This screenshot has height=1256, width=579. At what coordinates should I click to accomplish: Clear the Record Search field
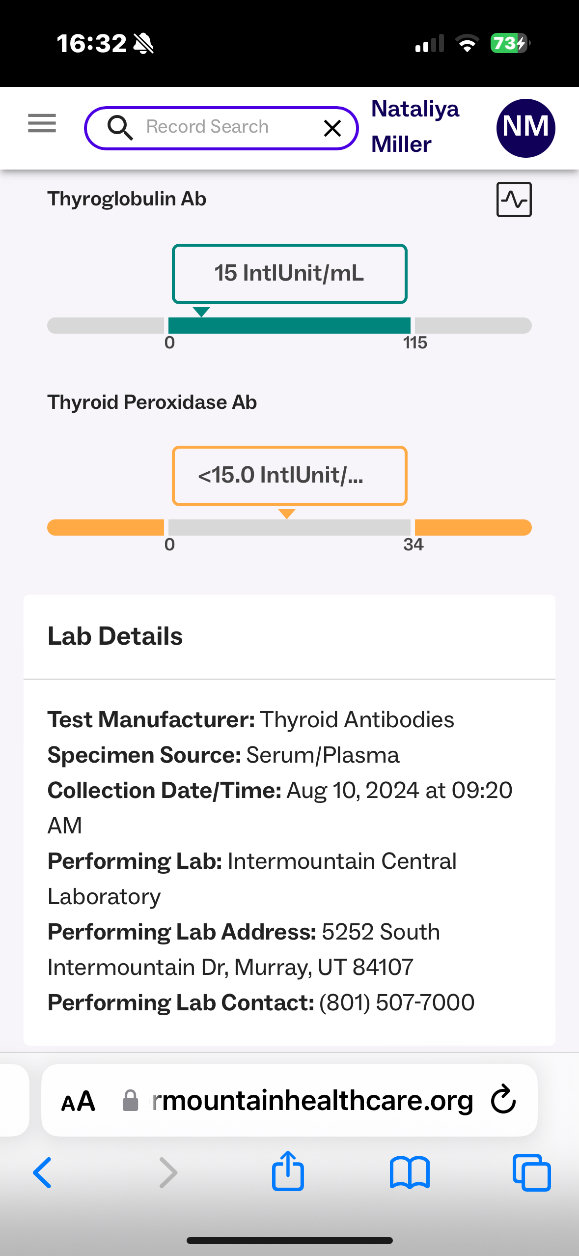(332, 128)
